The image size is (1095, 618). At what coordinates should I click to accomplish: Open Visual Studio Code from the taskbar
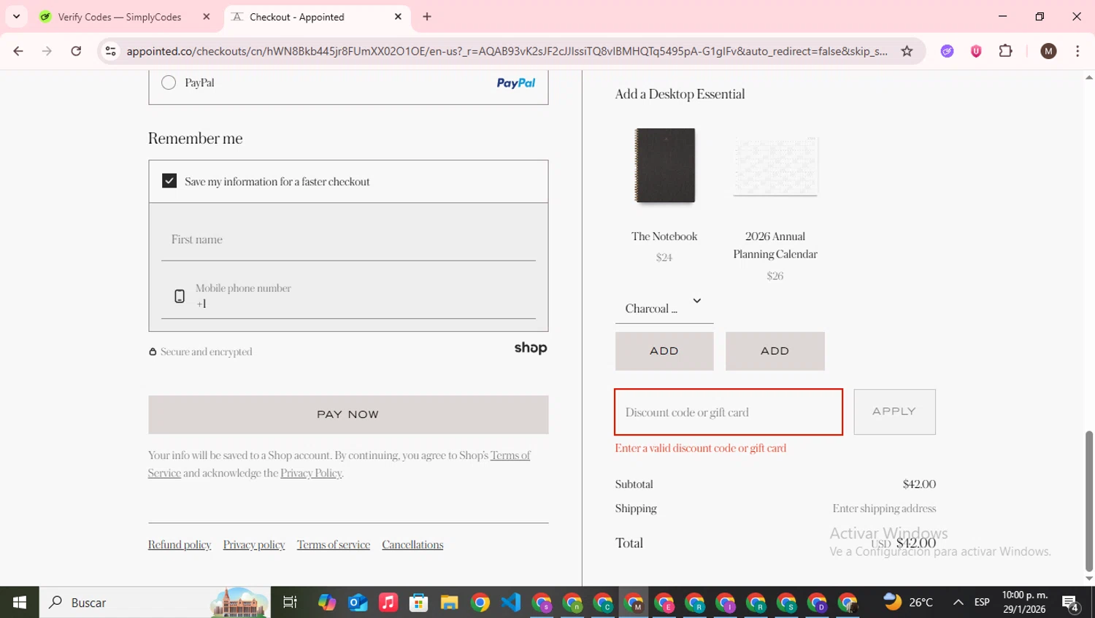511,602
